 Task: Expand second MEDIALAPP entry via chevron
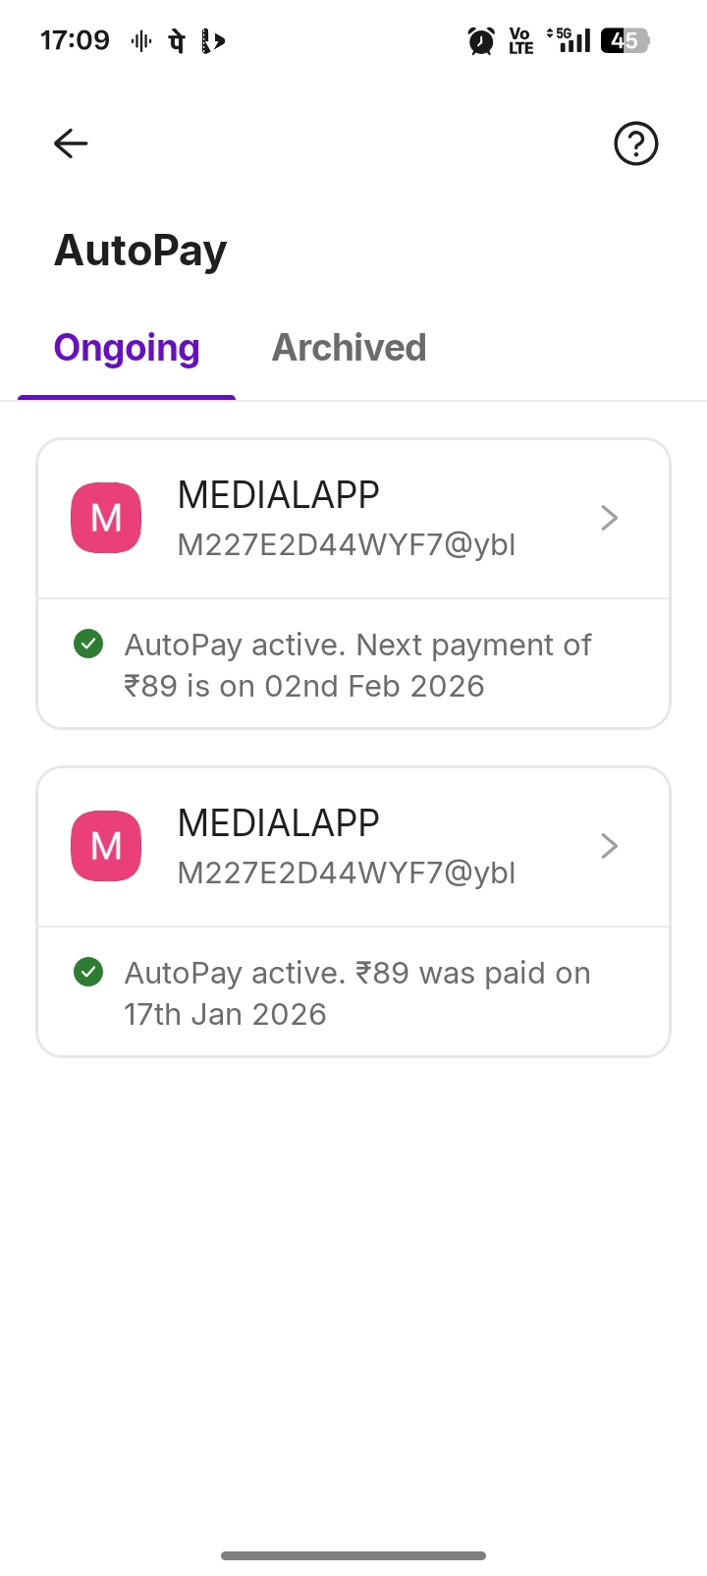click(x=610, y=846)
